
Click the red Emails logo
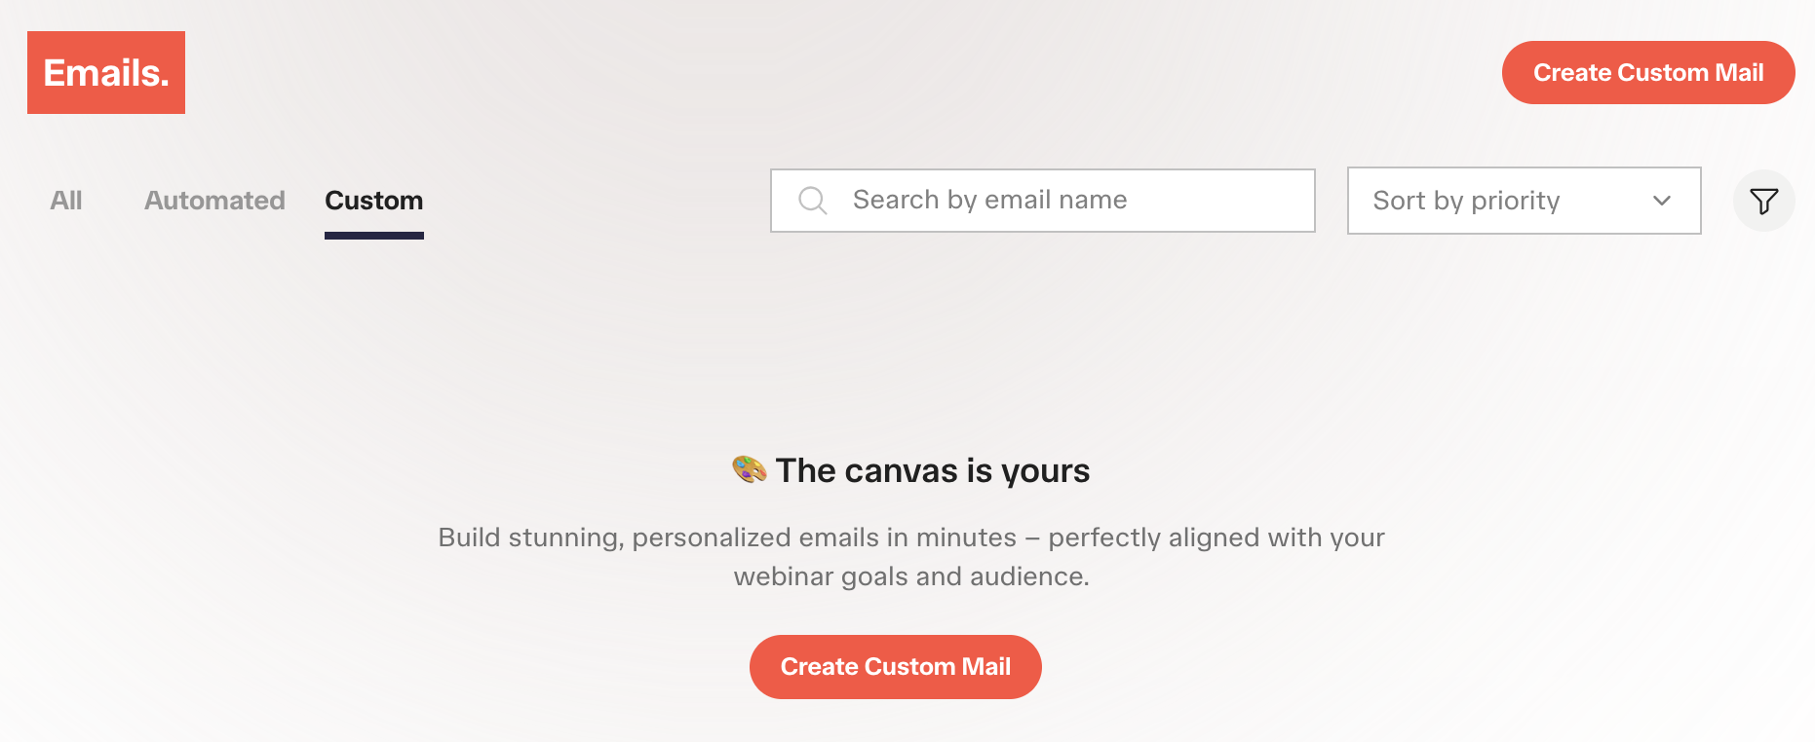click(106, 72)
